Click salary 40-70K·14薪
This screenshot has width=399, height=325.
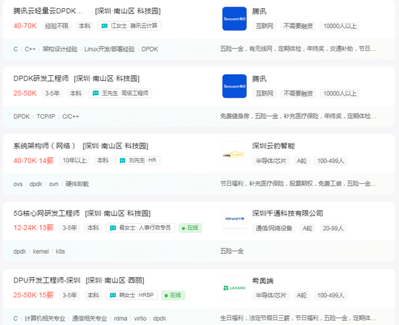click(33, 161)
